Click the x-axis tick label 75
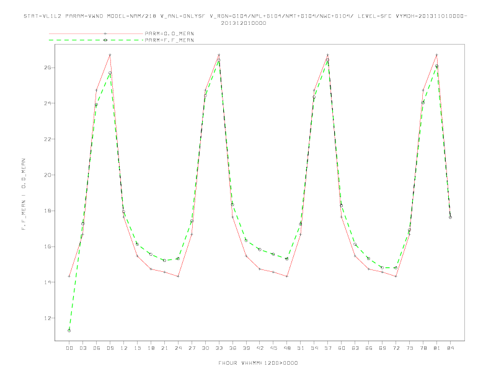This screenshot has height=379, width=491. point(410,348)
